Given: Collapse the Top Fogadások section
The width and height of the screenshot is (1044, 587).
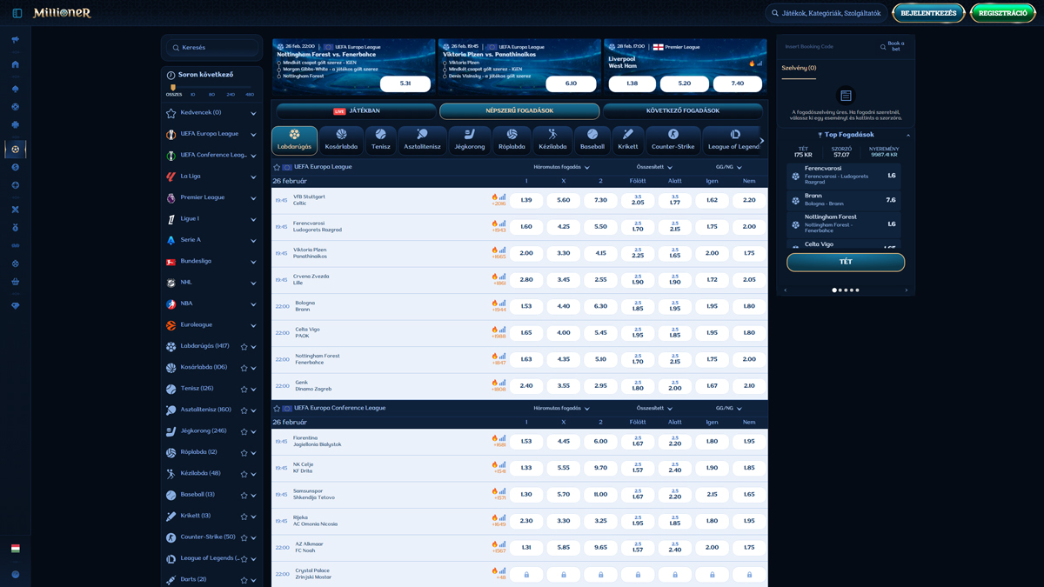Looking at the screenshot, I should (907, 135).
